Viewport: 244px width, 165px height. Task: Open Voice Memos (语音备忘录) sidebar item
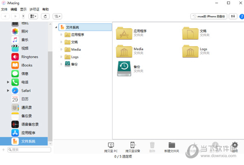pyautogui.click(x=24, y=124)
